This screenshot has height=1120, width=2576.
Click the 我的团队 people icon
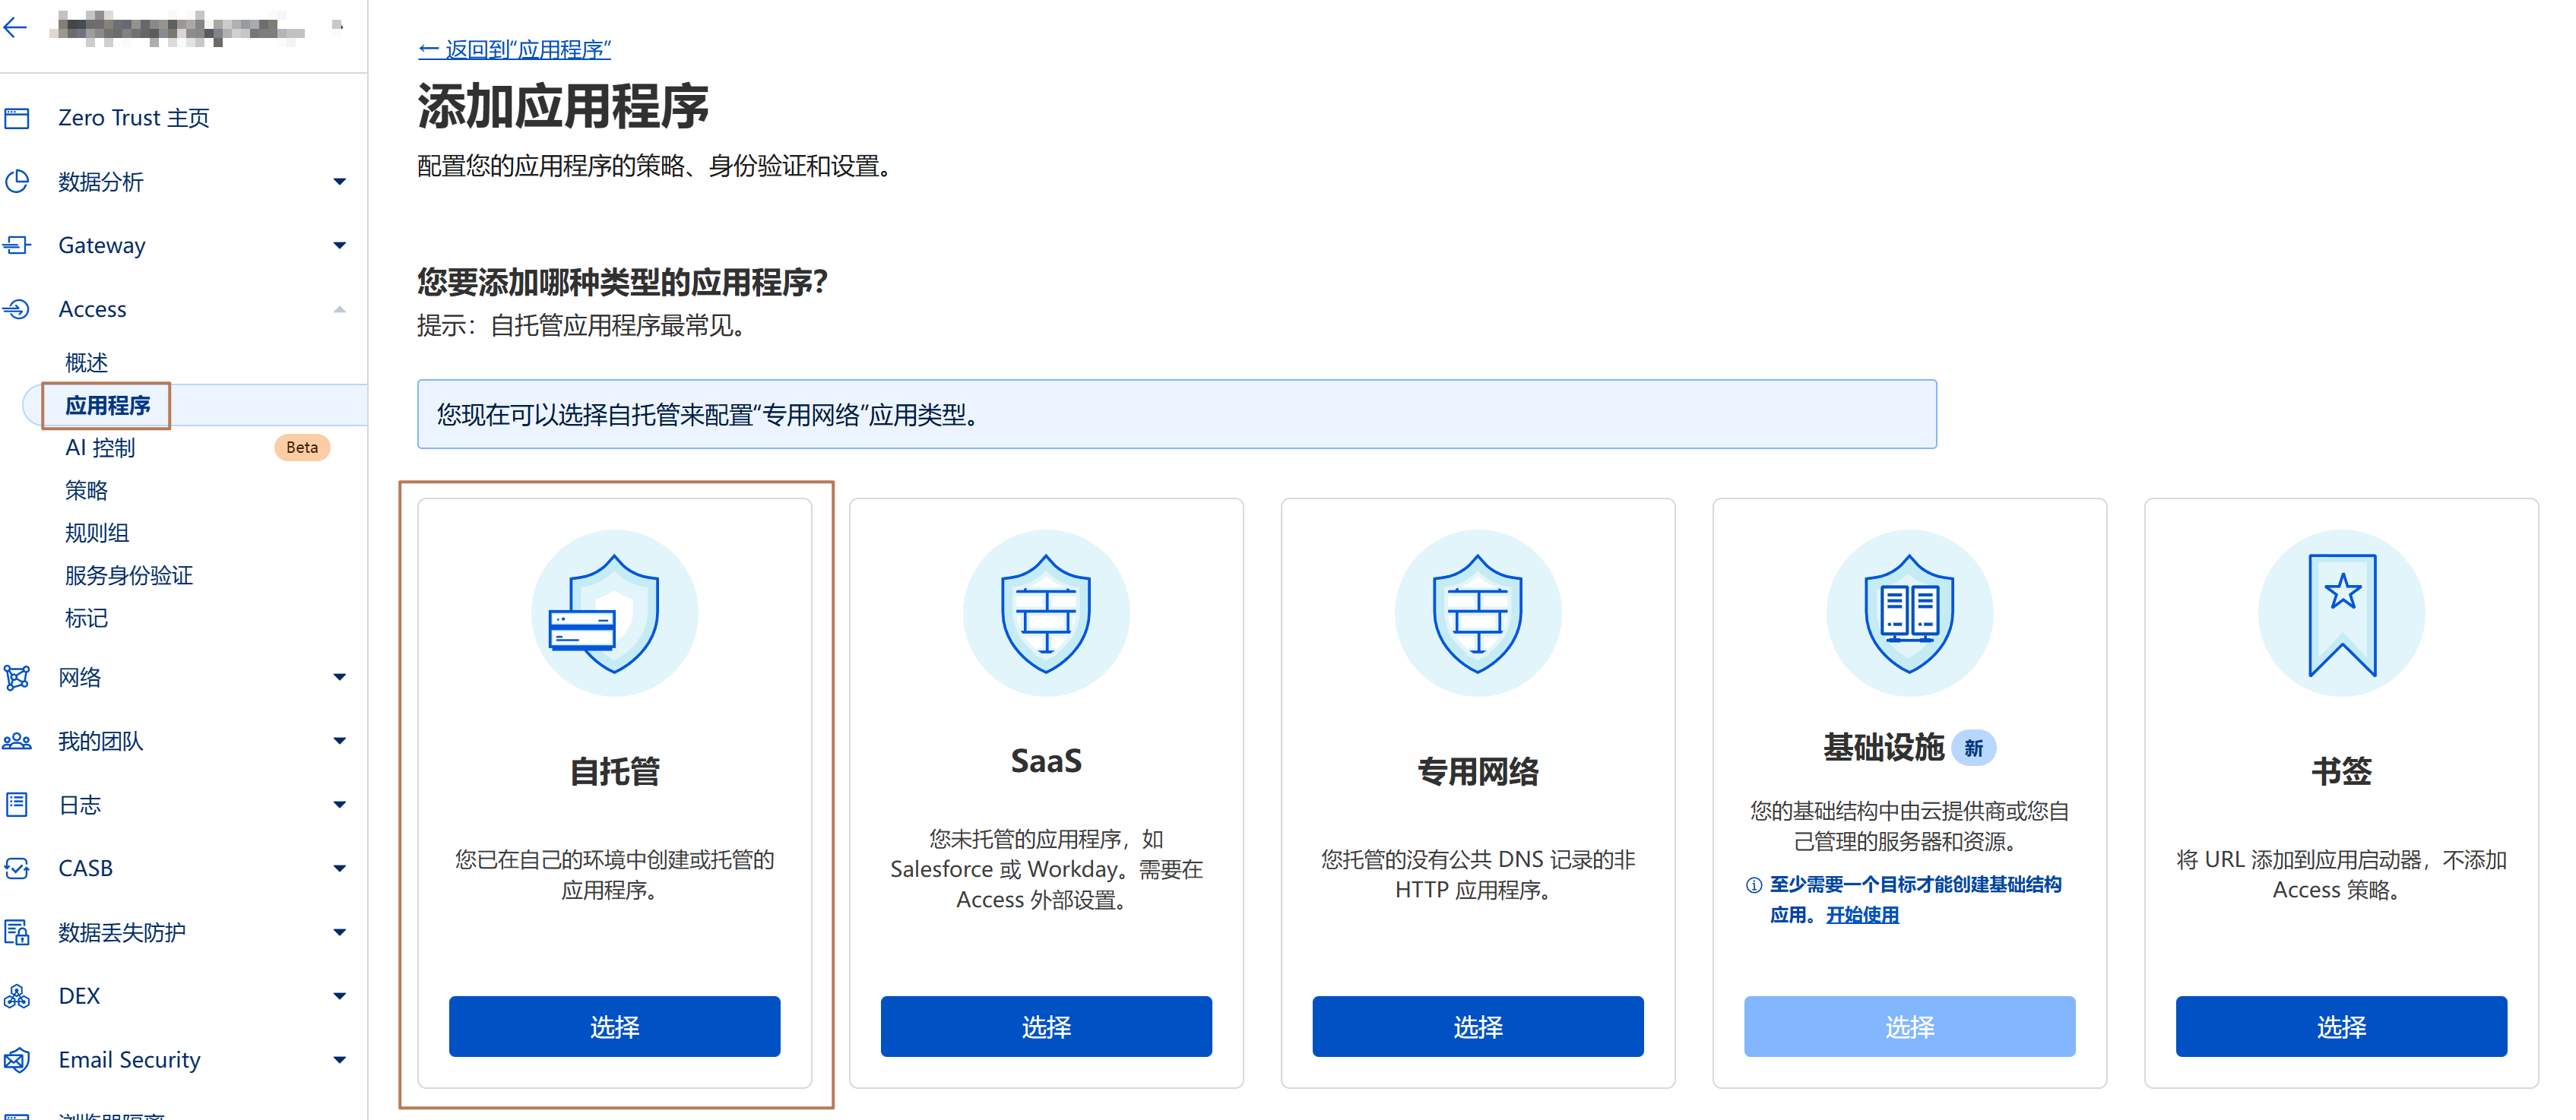pos(17,741)
